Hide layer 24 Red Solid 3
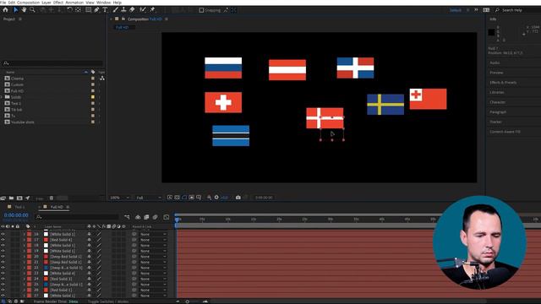541x304 pixels. (x=3, y=279)
